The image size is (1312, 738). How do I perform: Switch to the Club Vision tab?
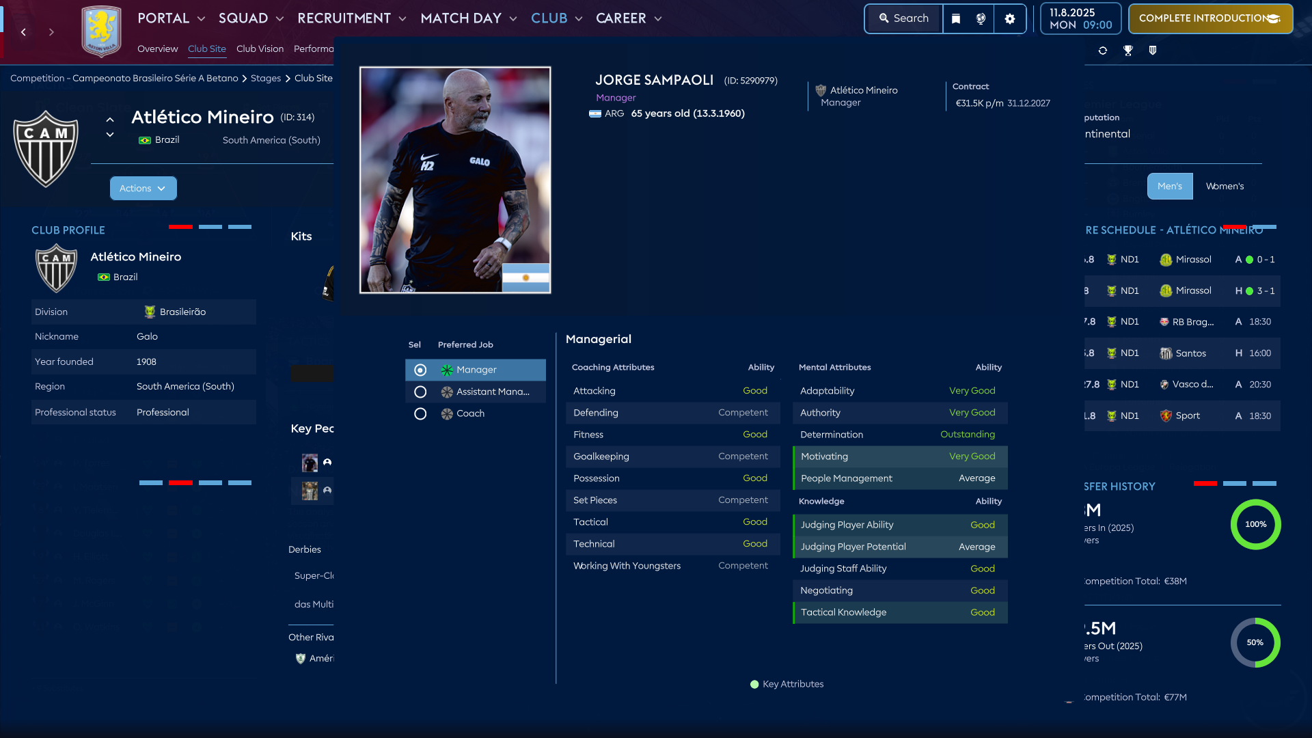(x=259, y=49)
